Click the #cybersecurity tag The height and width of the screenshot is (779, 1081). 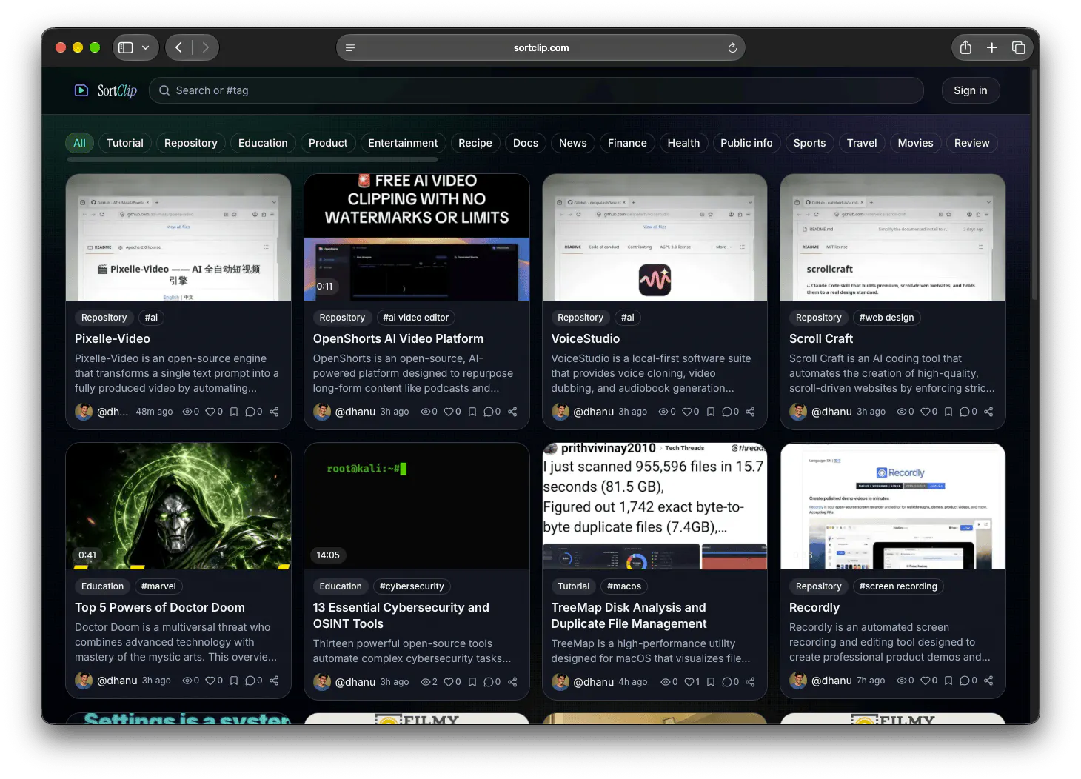pyautogui.click(x=412, y=586)
